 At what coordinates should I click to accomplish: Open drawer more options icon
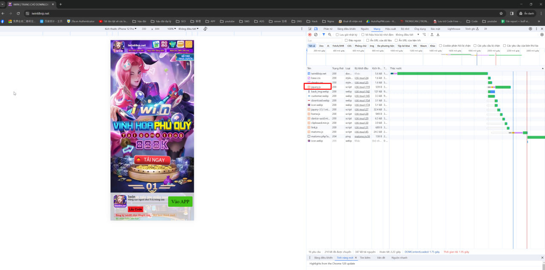[310, 258]
